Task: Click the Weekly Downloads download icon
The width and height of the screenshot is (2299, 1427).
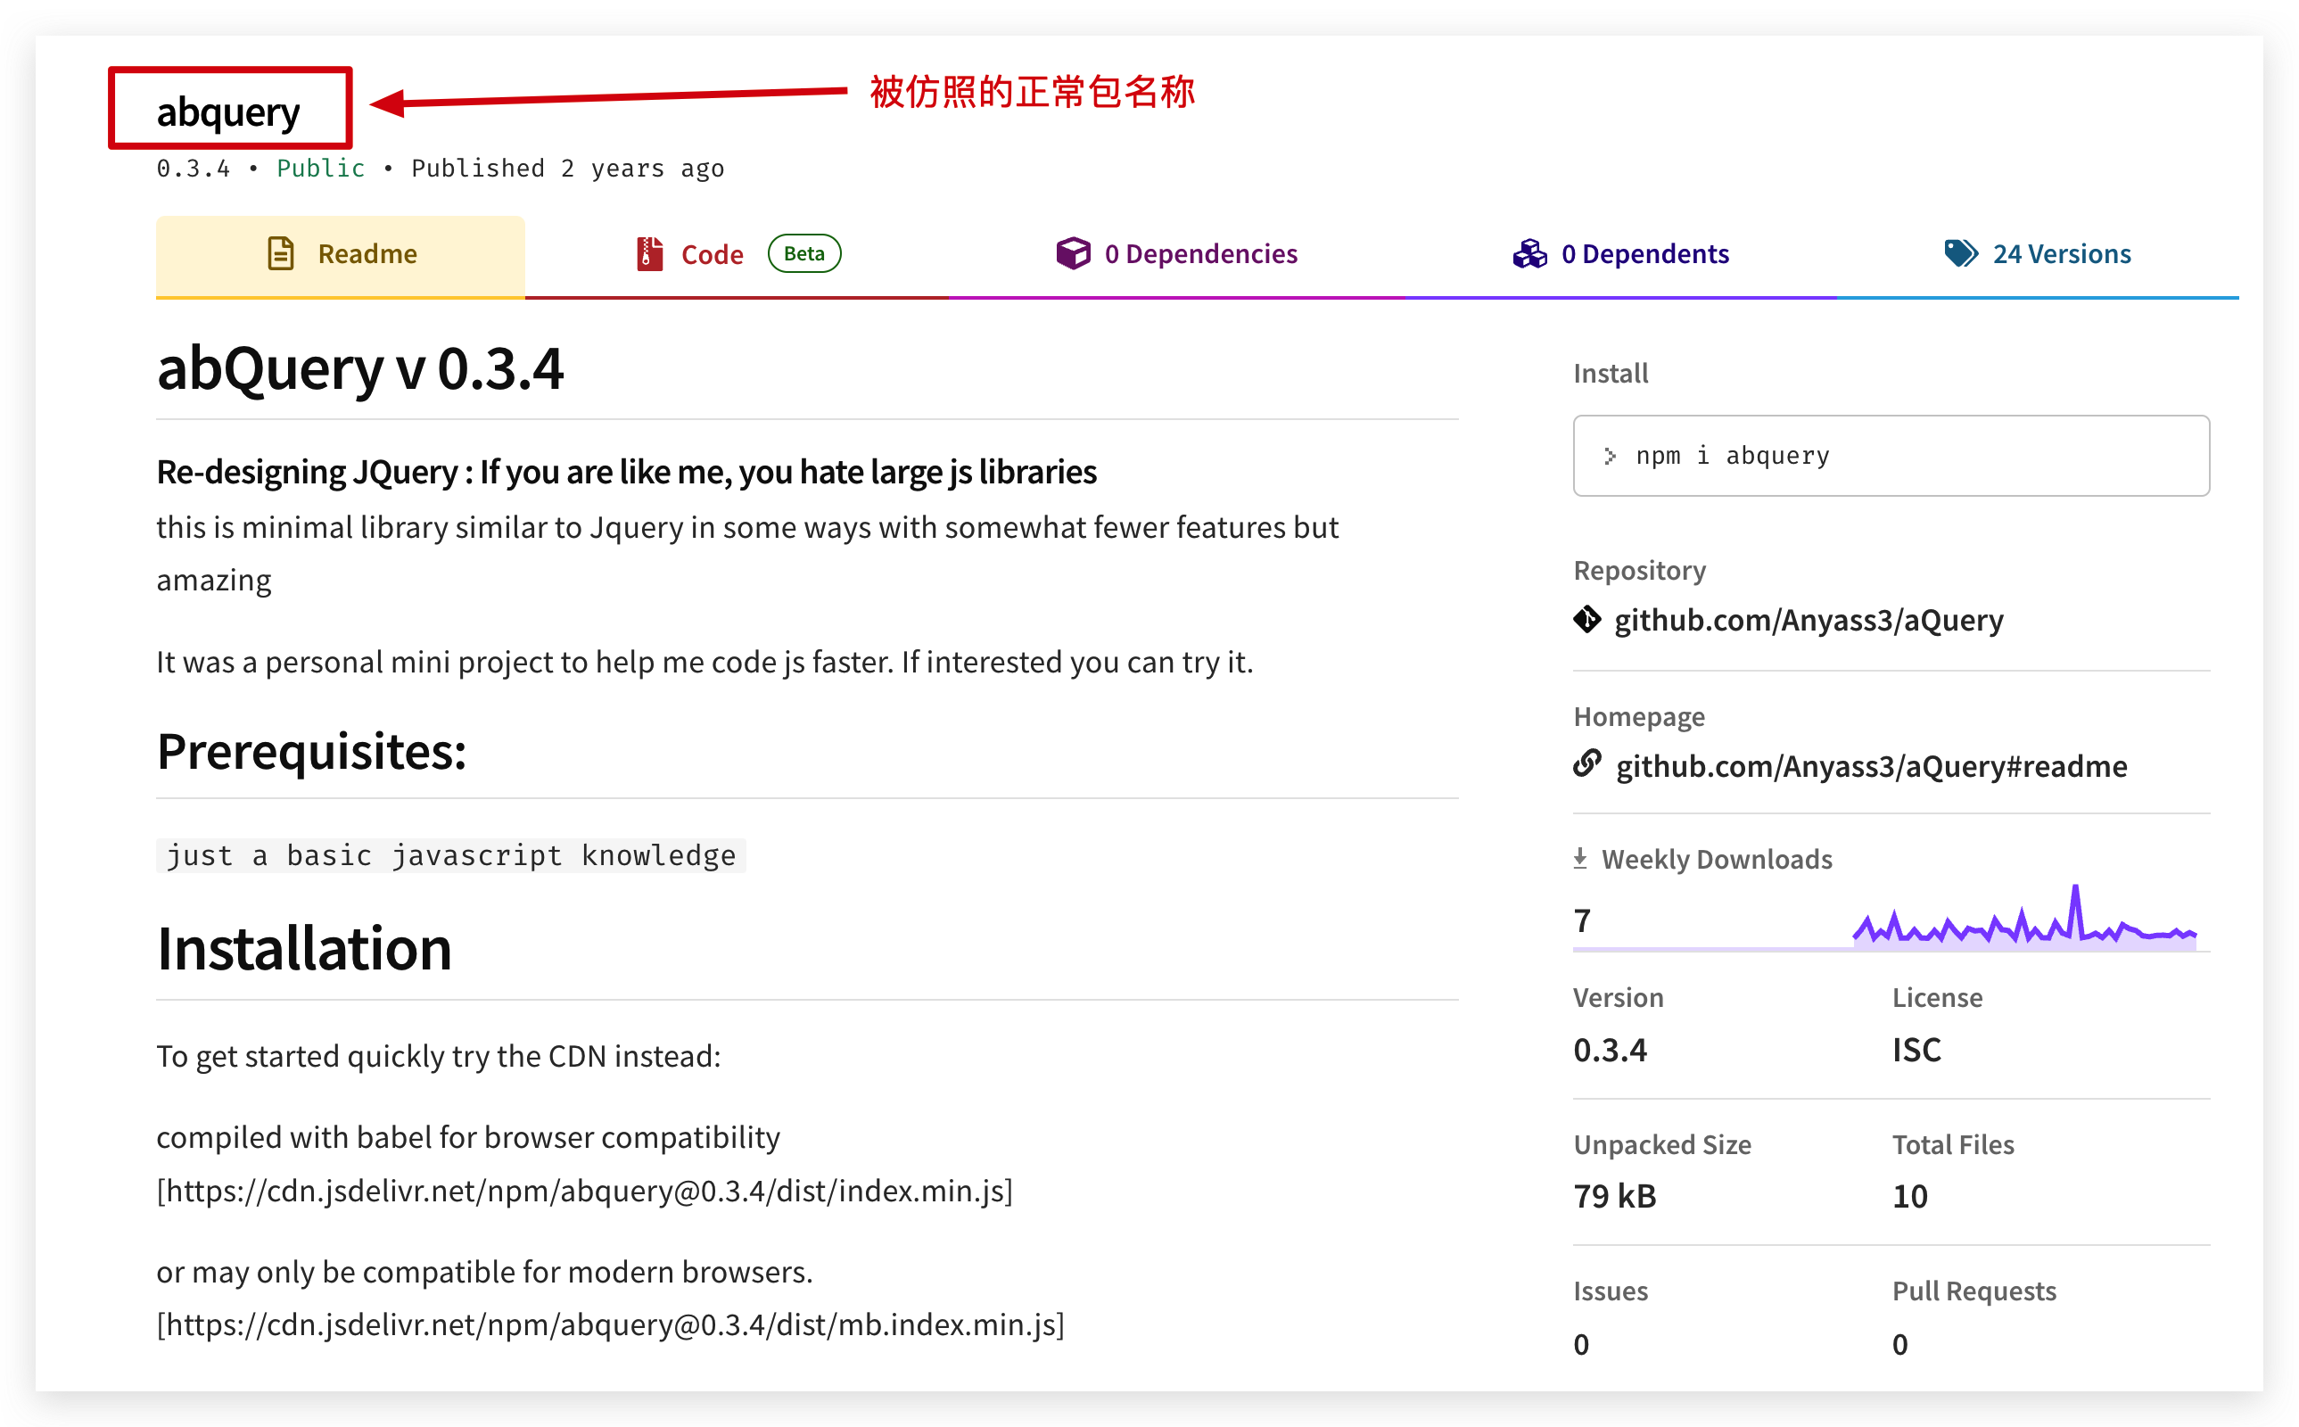Action: (x=1580, y=859)
